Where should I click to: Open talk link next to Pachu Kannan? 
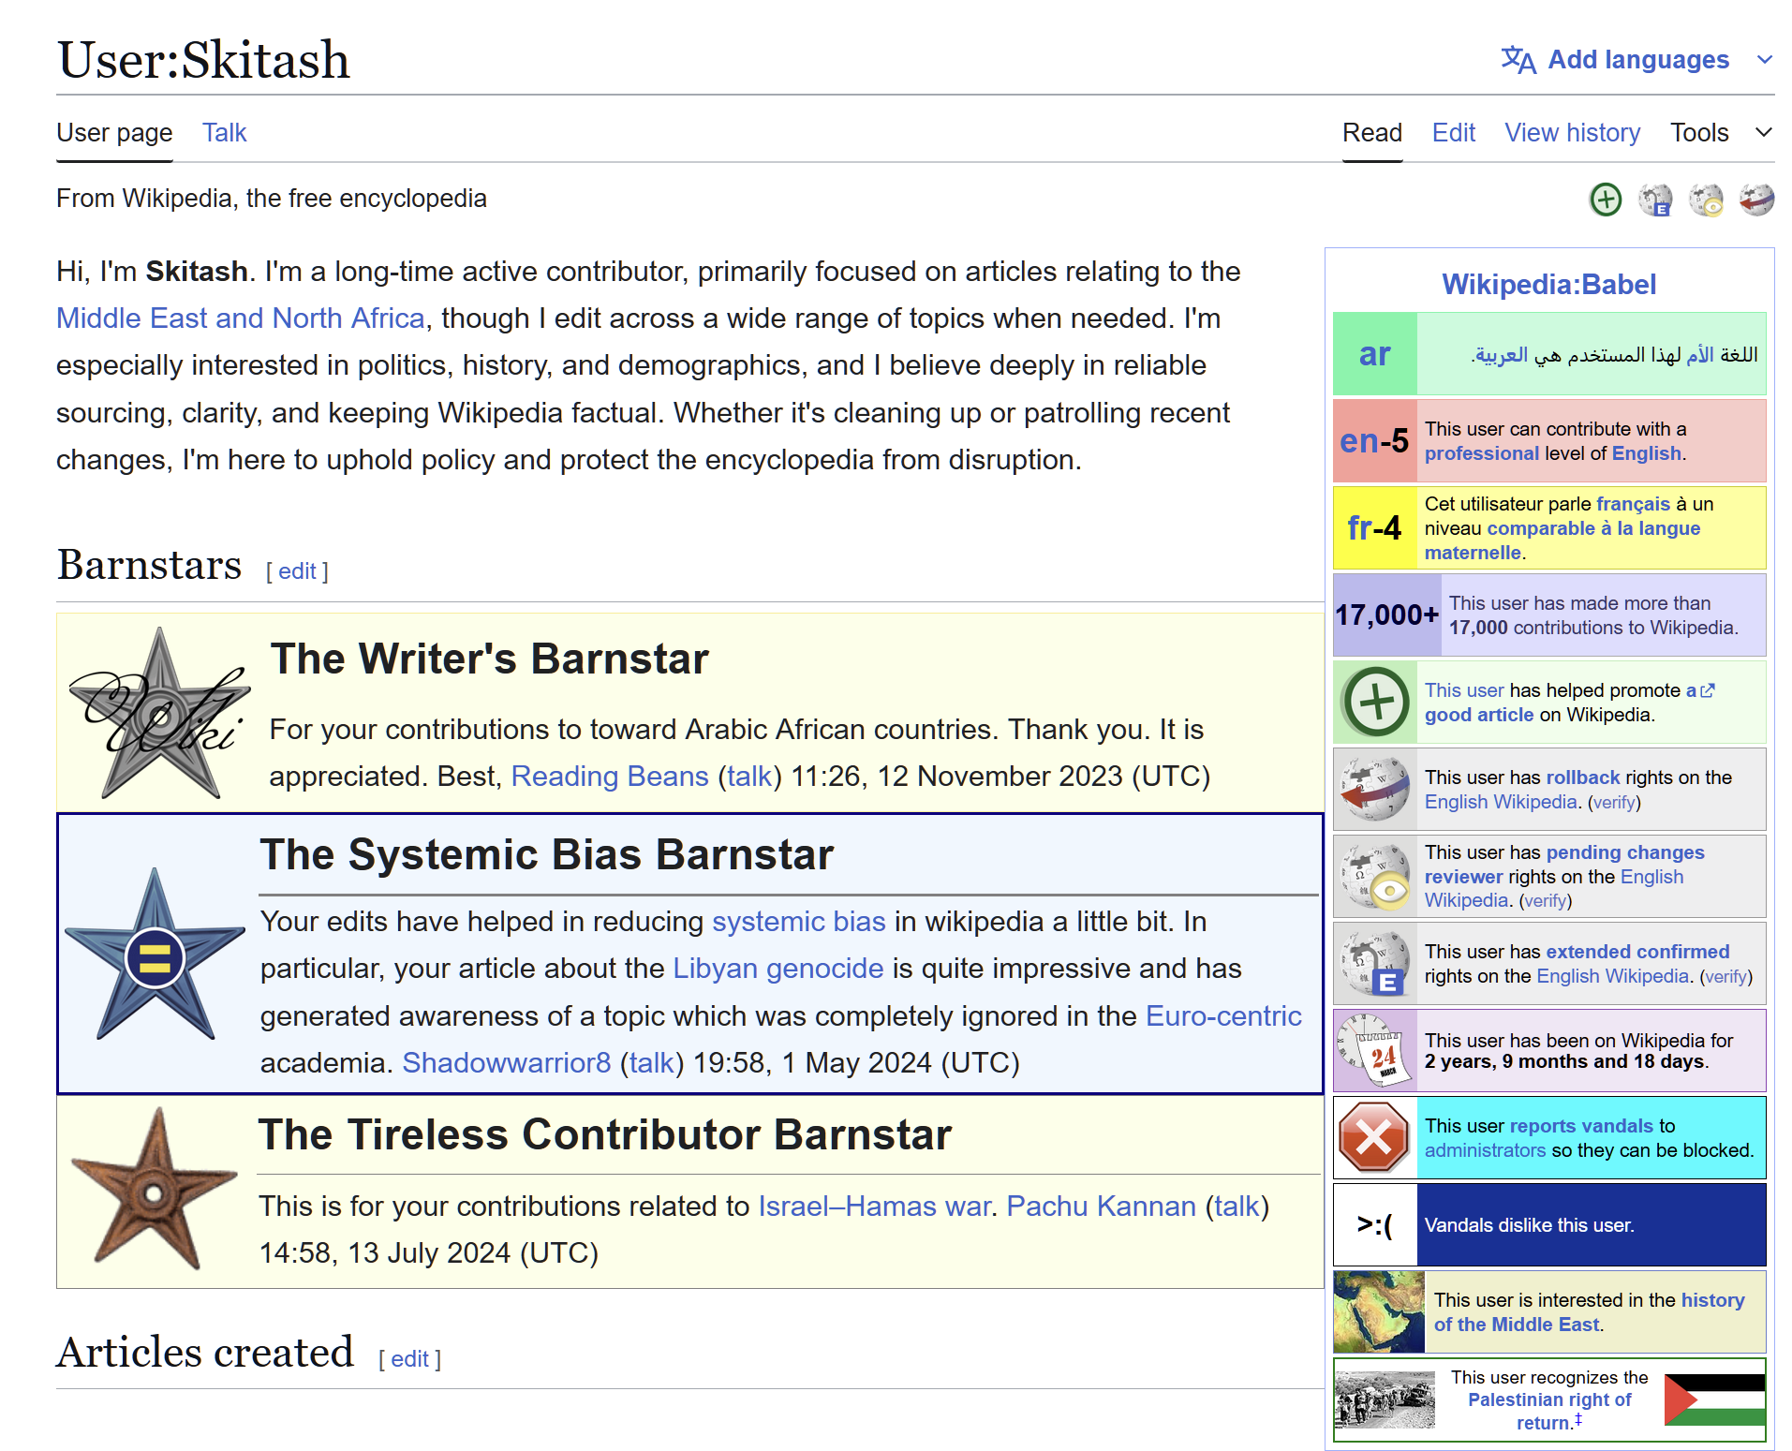[x=1237, y=1207]
